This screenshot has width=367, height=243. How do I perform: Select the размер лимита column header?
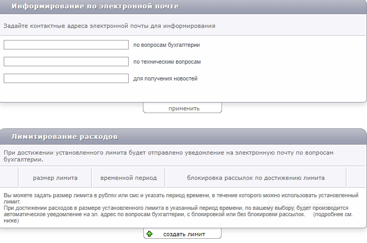coord(55,178)
